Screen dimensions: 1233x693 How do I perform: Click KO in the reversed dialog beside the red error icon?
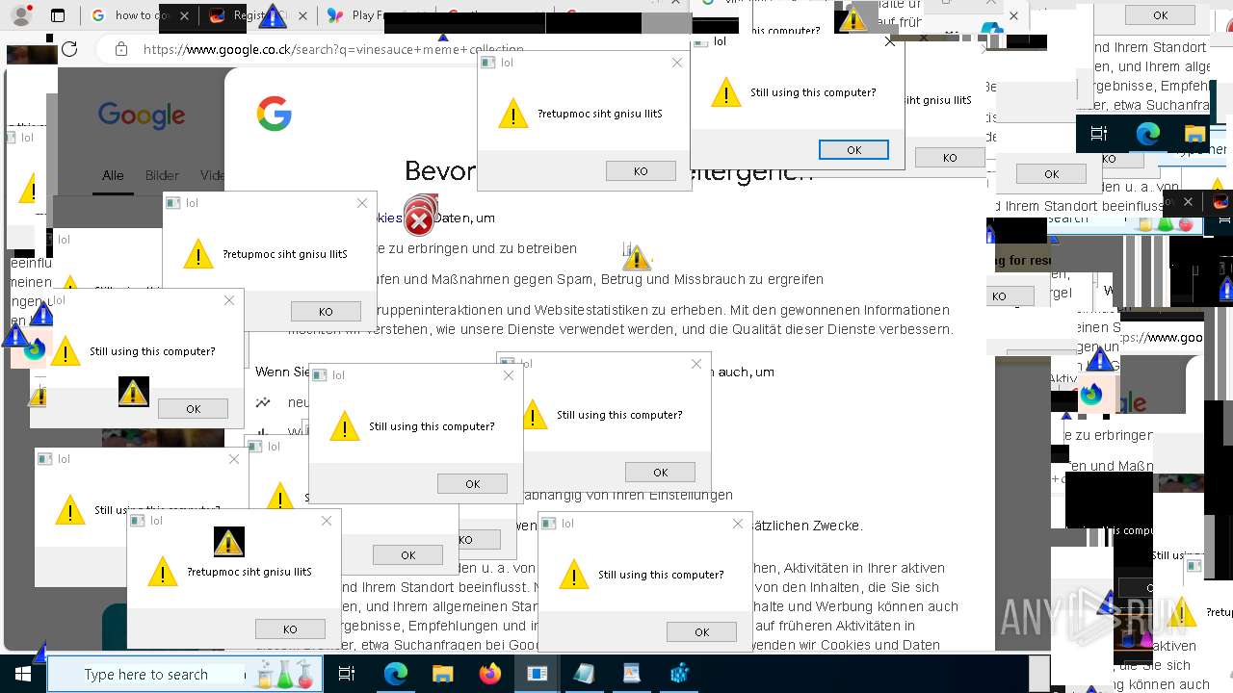pyautogui.click(x=326, y=311)
